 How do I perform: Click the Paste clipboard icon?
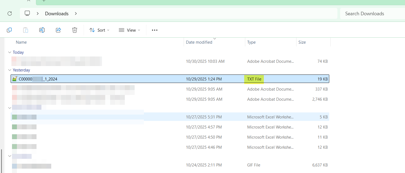(26, 30)
